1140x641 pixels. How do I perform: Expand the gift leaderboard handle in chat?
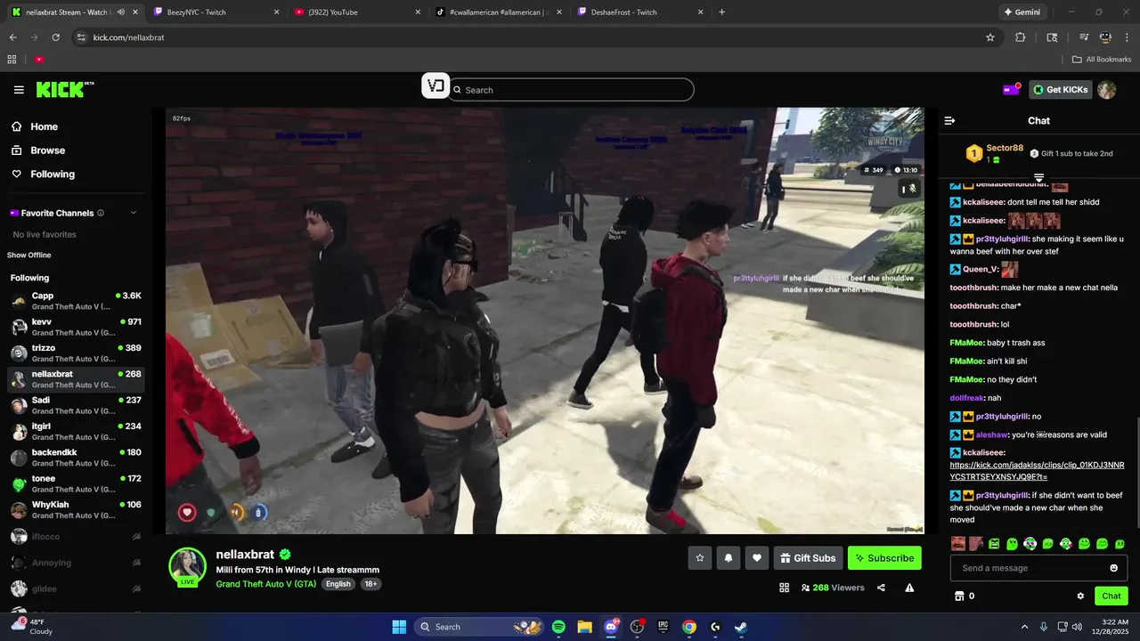click(1038, 178)
